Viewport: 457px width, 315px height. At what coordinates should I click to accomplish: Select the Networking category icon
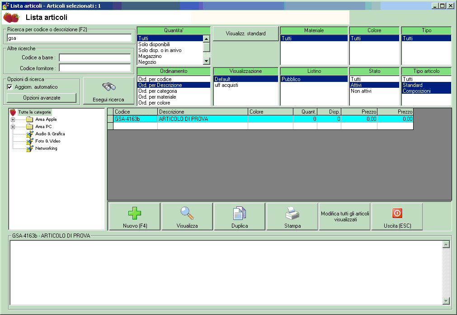[30, 148]
